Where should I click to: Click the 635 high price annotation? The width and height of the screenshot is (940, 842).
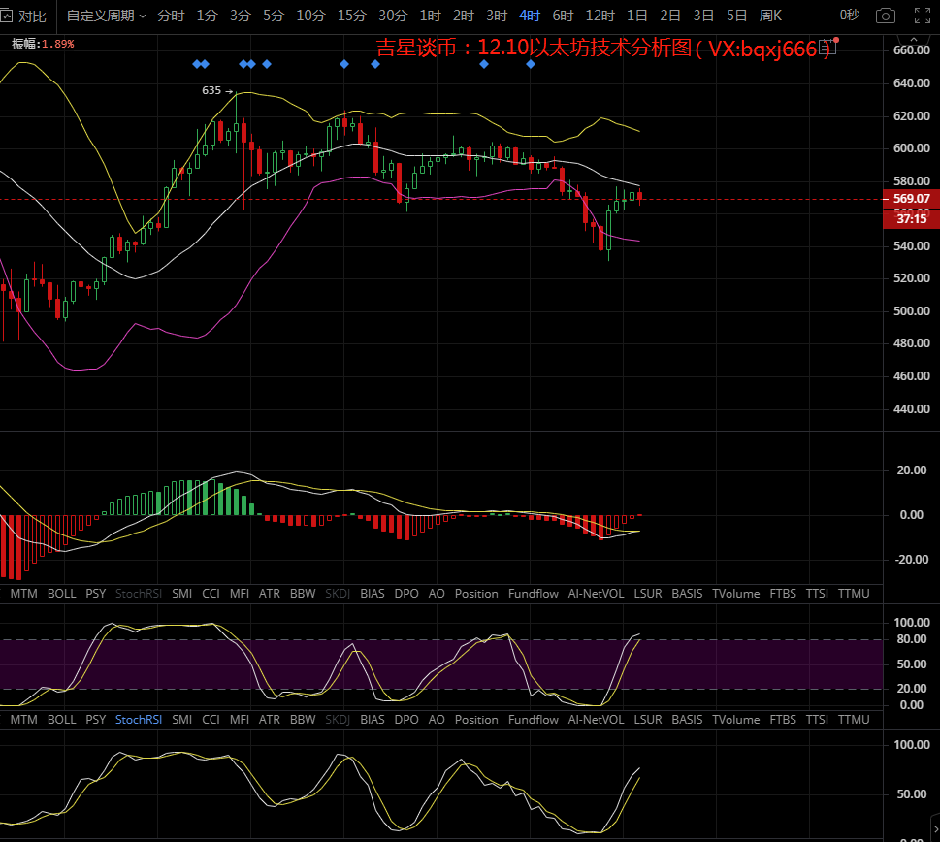[211, 90]
